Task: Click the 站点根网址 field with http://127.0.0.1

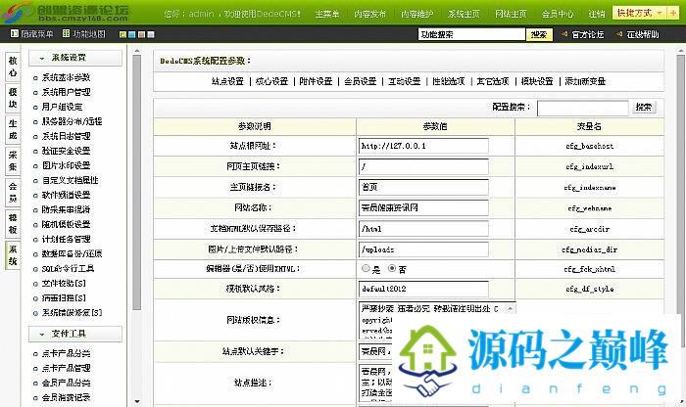Action: click(x=423, y=146)
